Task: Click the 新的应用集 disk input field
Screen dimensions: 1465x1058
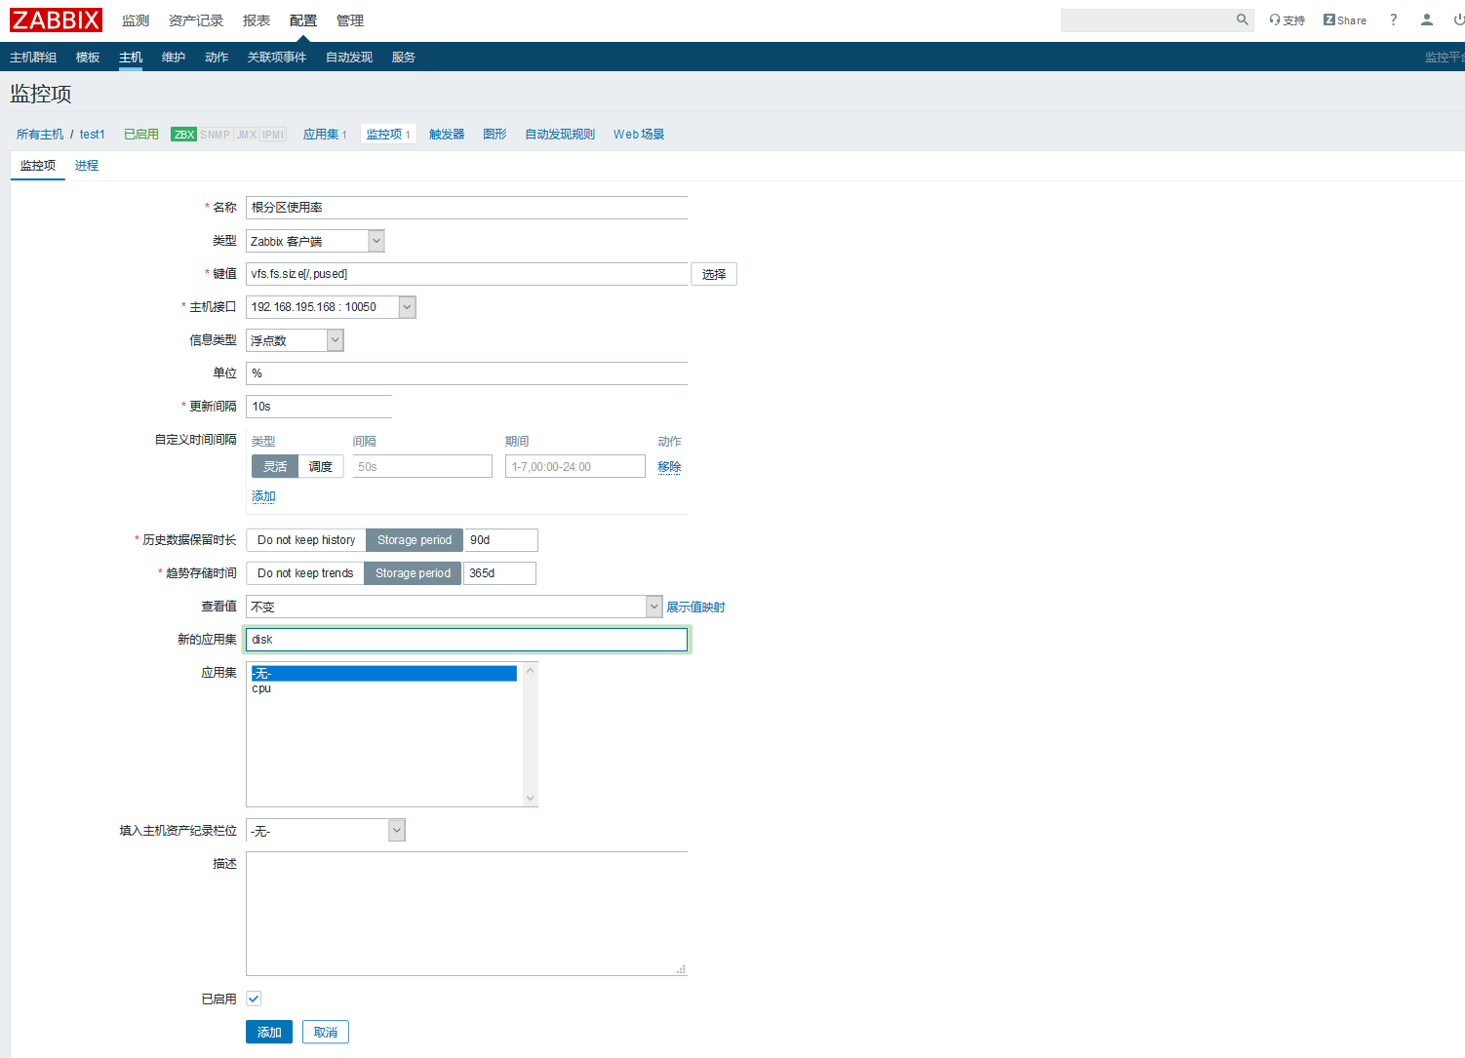Action: click(466, 640)
